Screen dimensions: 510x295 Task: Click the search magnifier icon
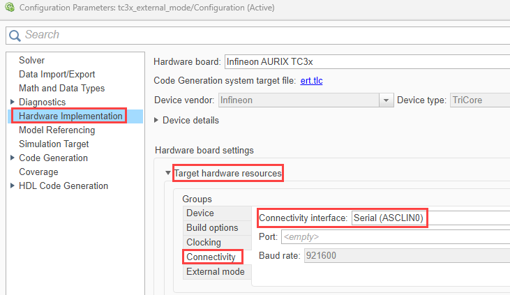(x=15, y=35)
